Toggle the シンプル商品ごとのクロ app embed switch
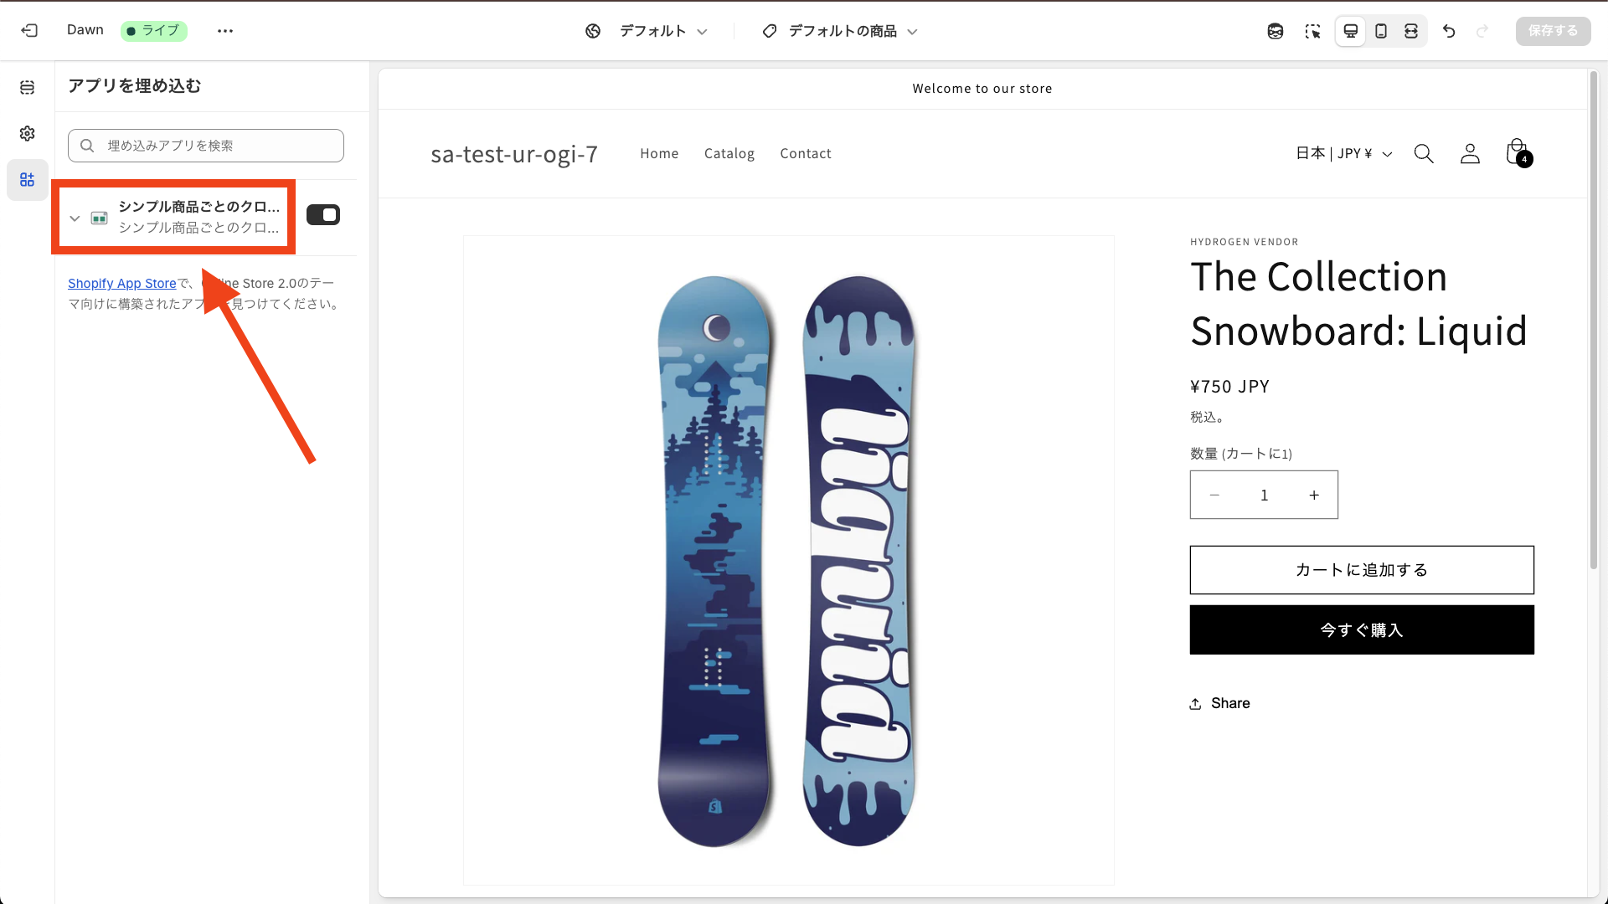The height and width of the screenshot is (904, 1608). pyautogui.click(x=323, y=215)
